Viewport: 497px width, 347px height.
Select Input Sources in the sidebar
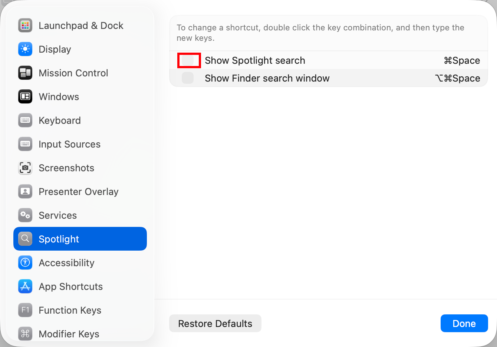click(69, 144)
